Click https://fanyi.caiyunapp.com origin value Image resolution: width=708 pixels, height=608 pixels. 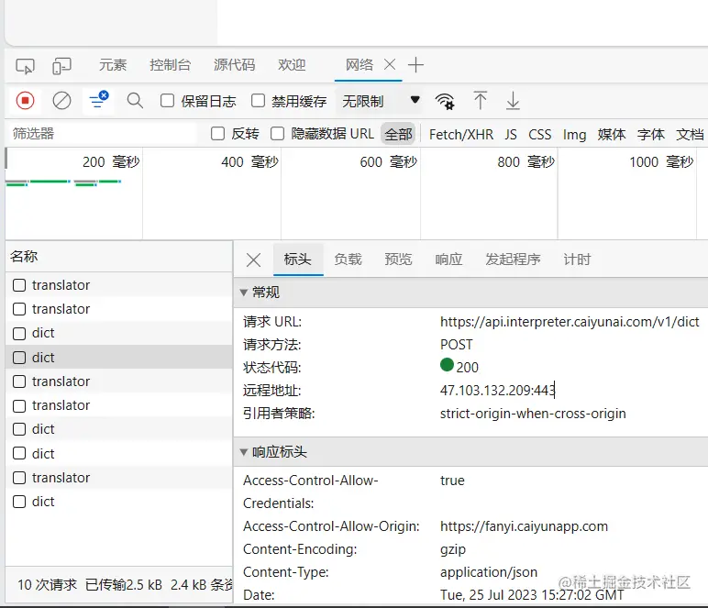coord(524,526)
